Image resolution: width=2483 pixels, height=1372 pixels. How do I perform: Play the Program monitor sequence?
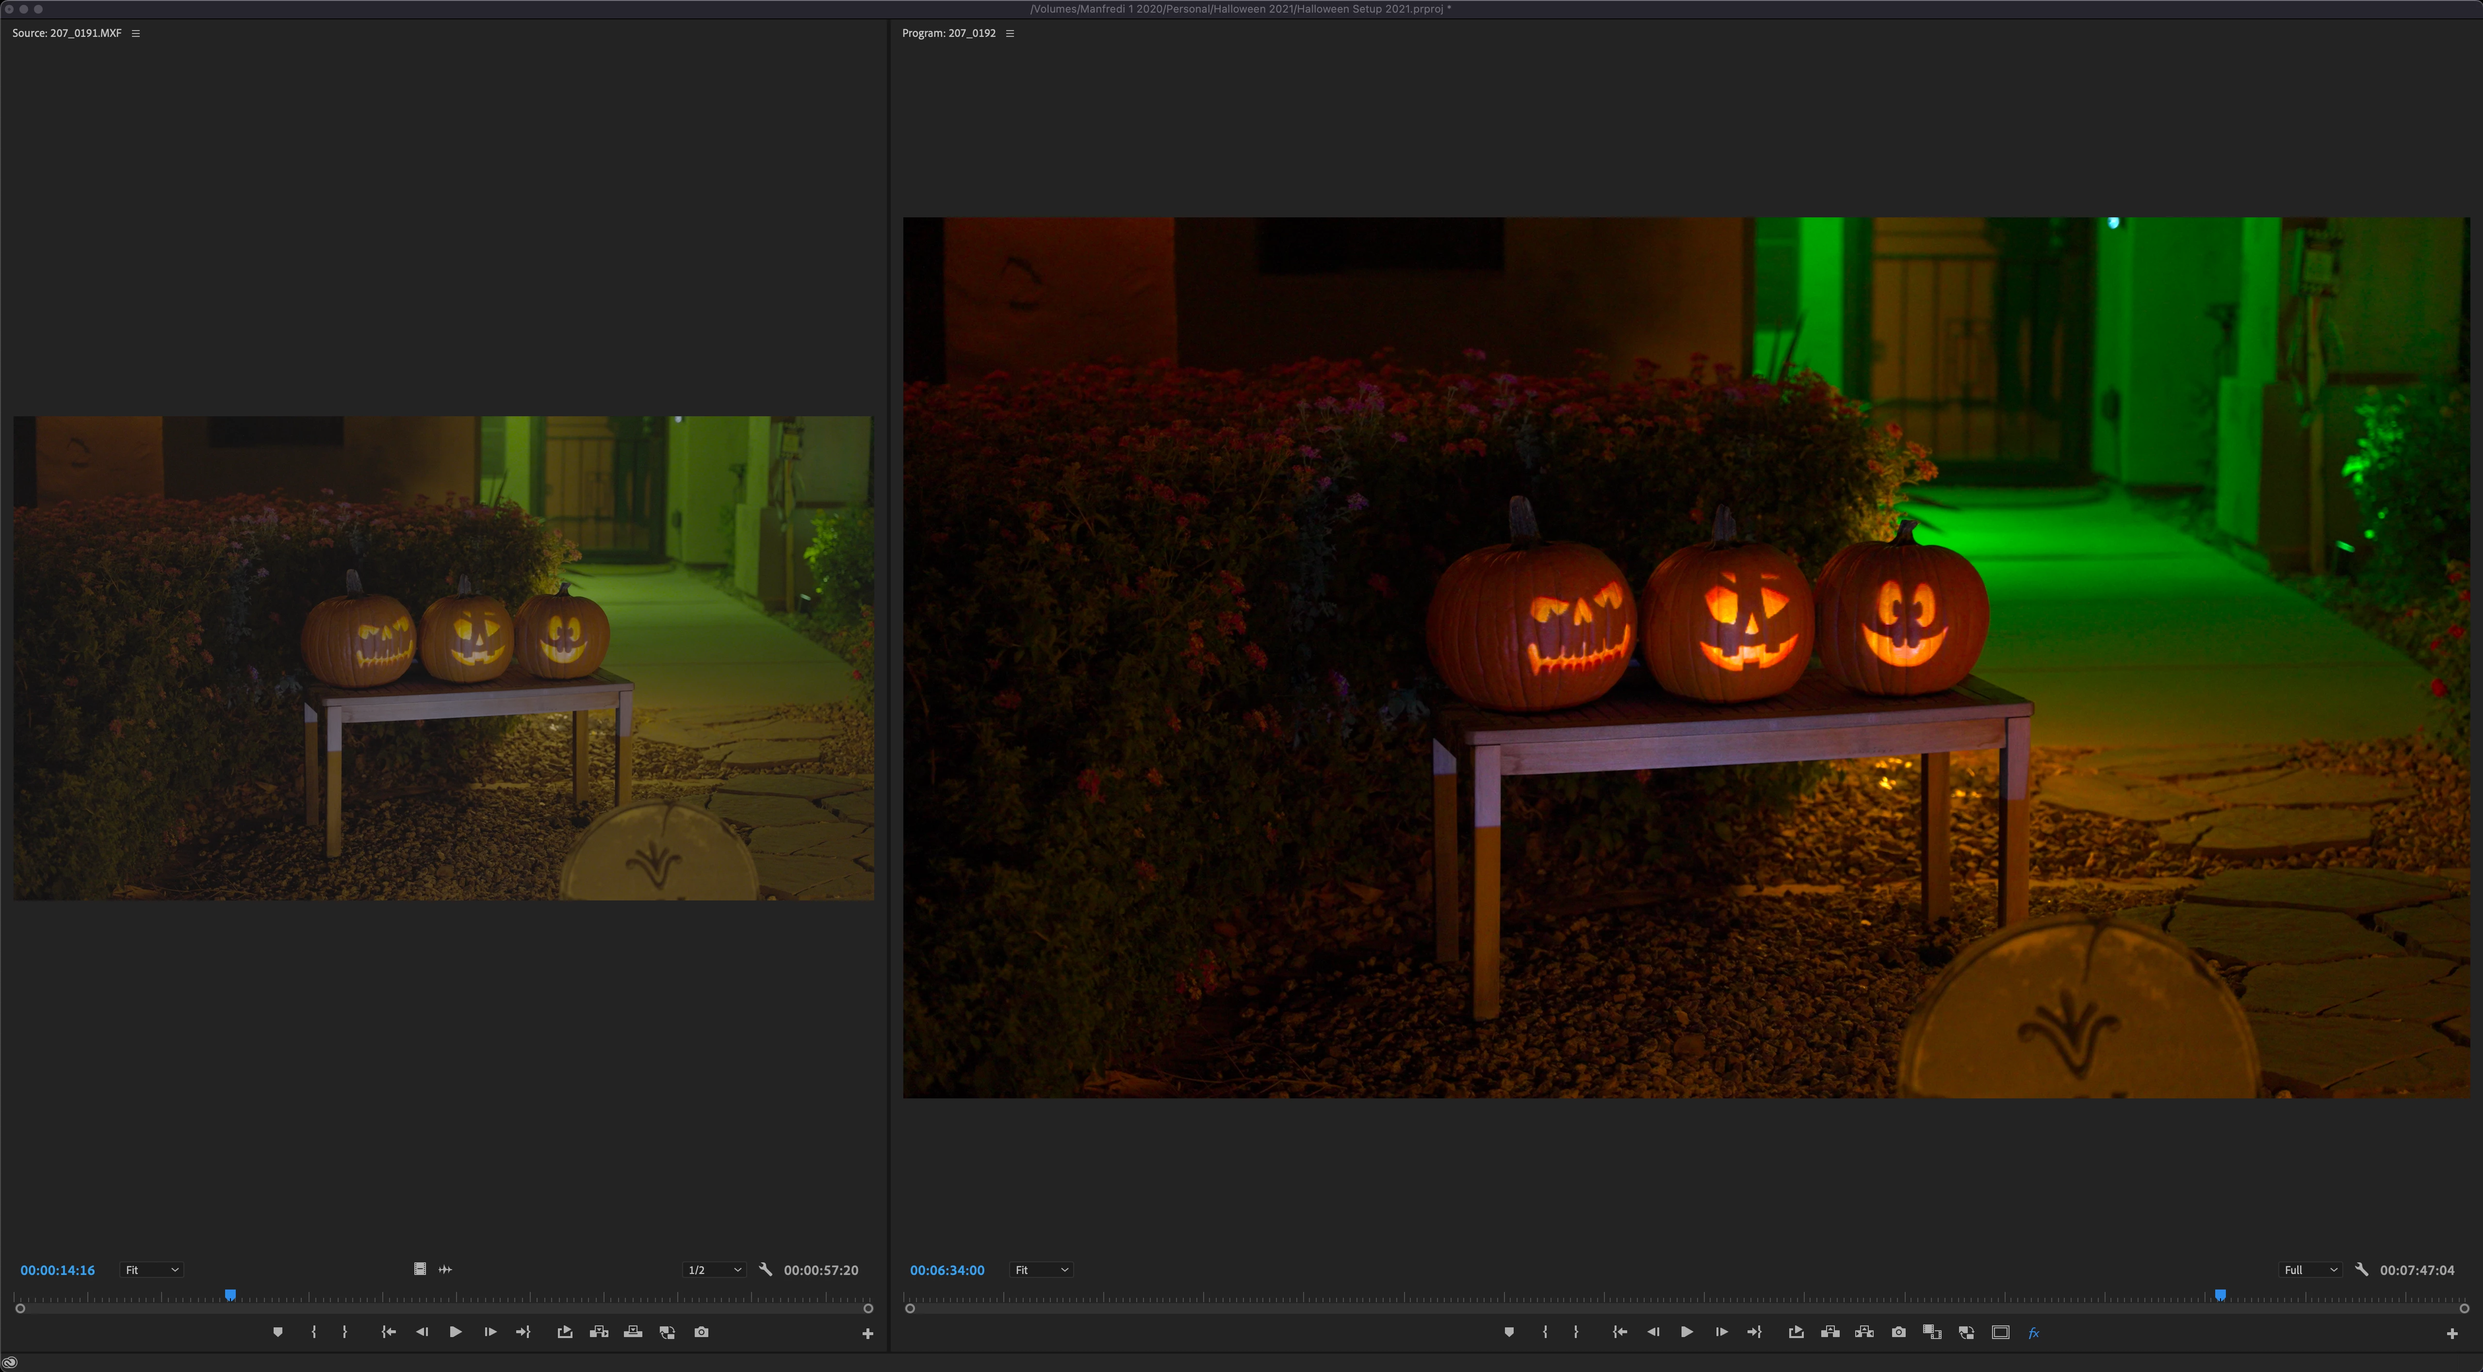[x=1686, y=1332]
